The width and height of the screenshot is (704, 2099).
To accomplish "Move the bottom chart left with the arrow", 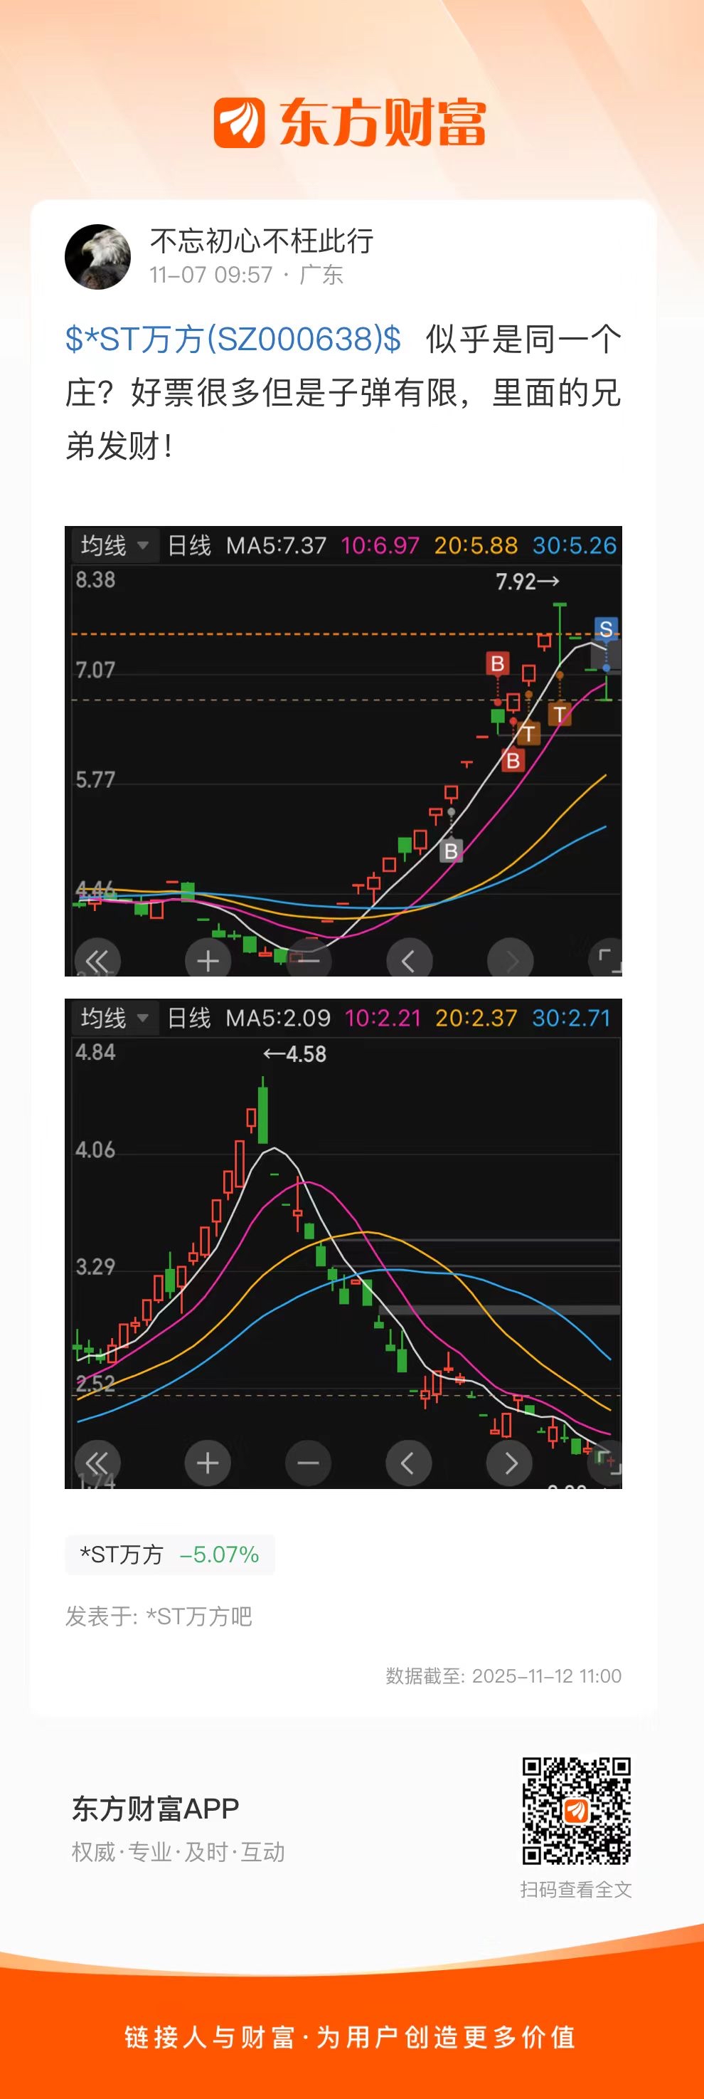I will click(409, 1463).
